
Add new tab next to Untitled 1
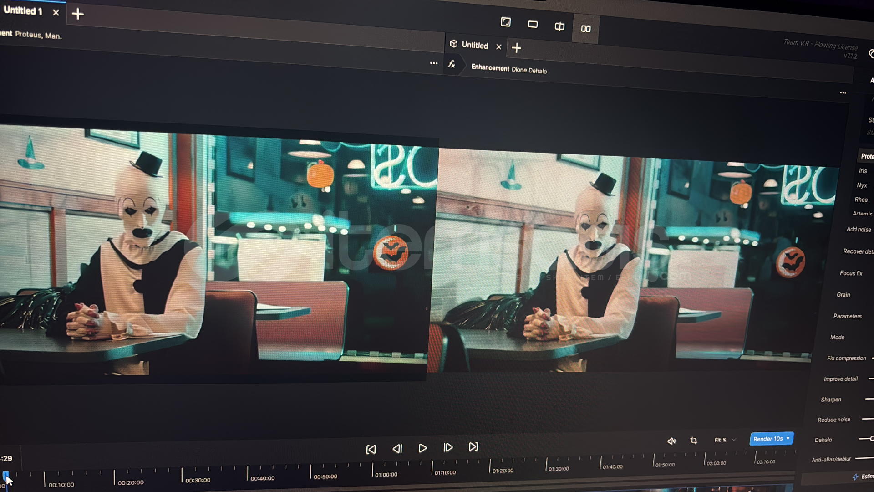pyautogui.click(x=78, y=14)
